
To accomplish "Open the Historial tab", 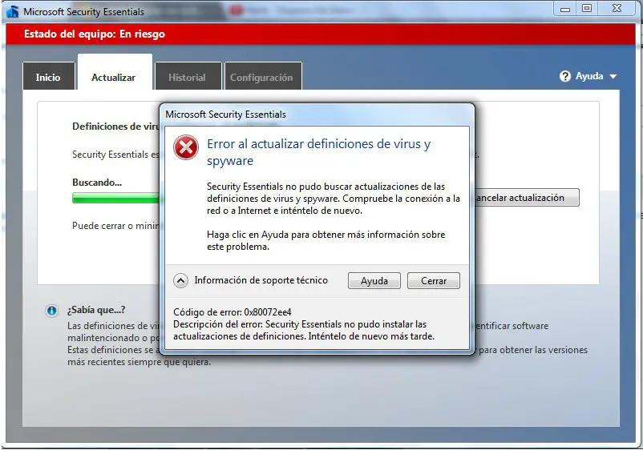I will [188, 76].
